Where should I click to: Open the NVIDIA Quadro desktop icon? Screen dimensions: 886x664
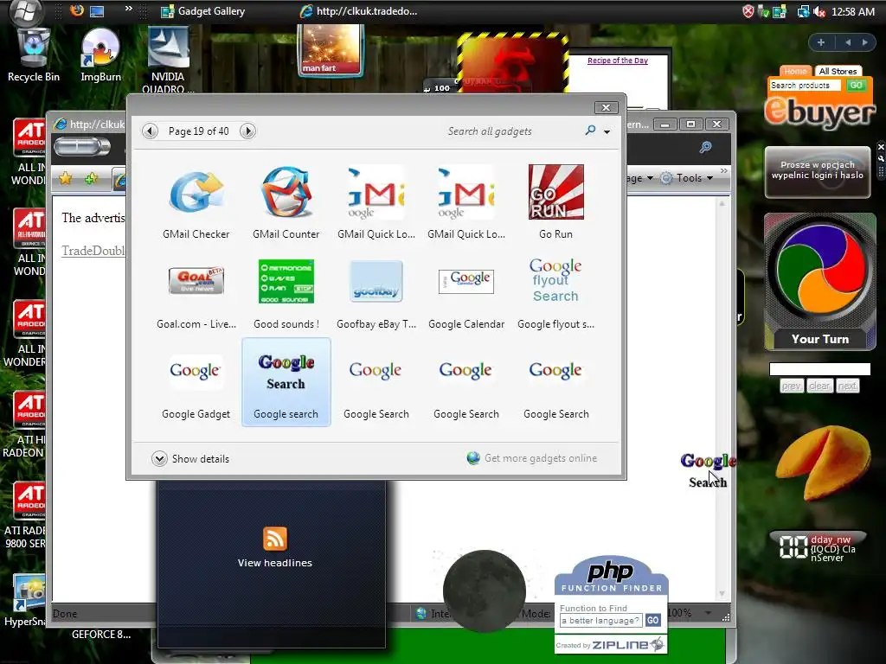tap(168, 60)
